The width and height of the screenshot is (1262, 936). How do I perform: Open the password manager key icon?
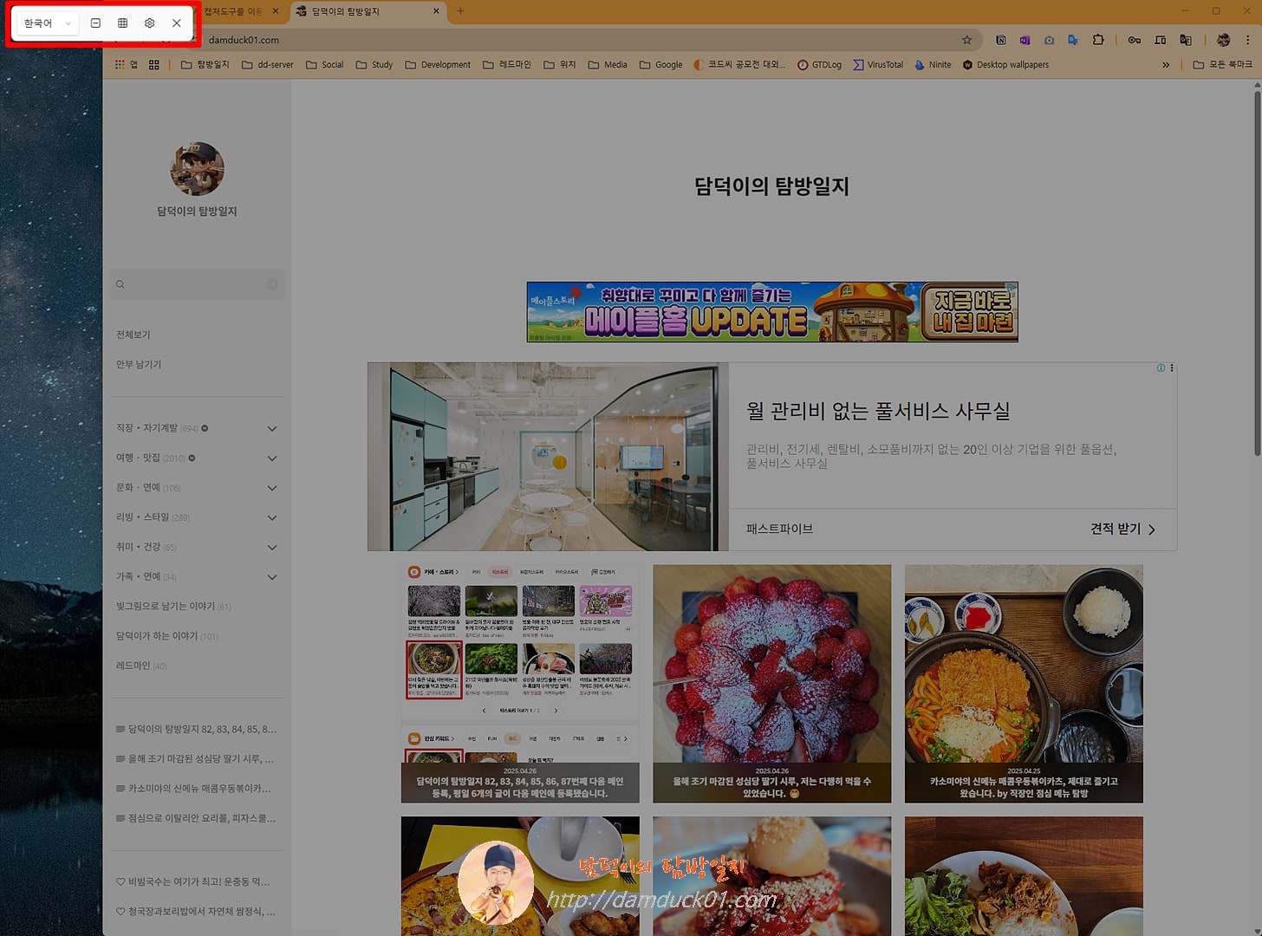coord(1135,40)
